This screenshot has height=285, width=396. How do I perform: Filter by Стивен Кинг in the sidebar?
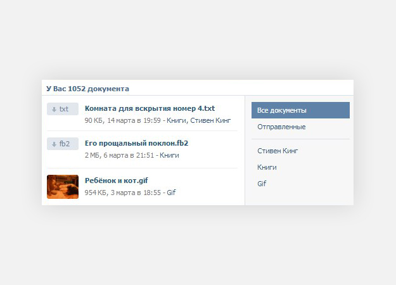point(278,151)
